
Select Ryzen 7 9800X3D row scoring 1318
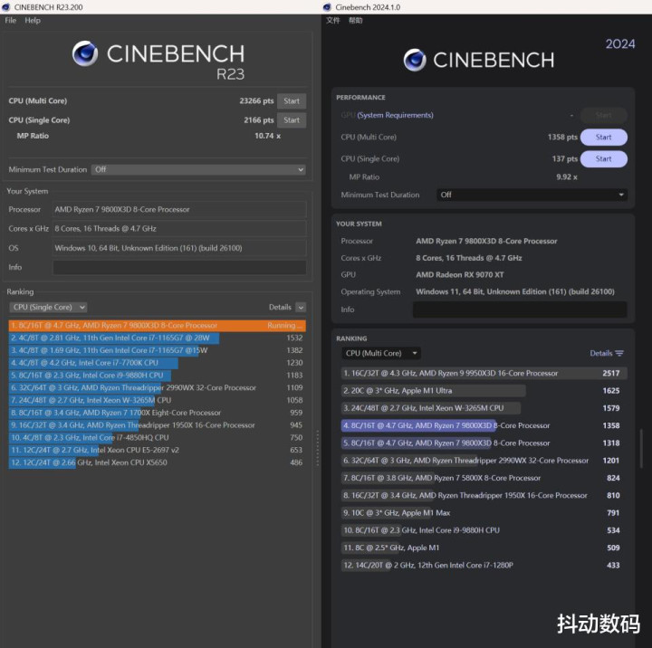click(x=484, y=443)
